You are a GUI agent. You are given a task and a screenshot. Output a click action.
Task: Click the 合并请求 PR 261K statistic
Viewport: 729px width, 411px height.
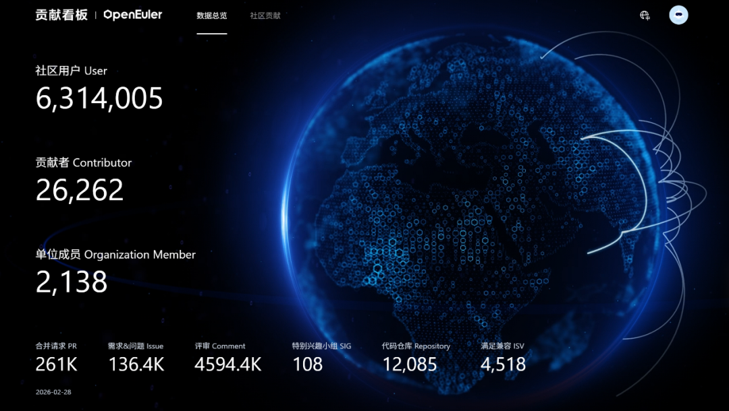pos(57,365)
